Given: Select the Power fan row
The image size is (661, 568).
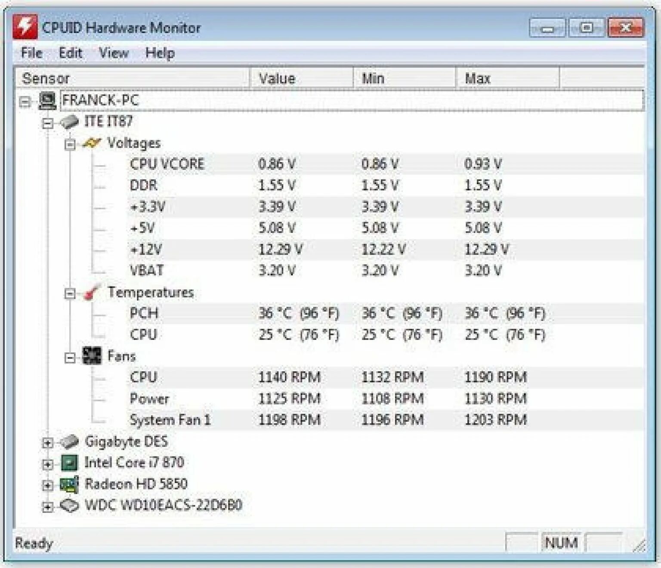Looking at the screenshot, I should (x=386, y=398).
